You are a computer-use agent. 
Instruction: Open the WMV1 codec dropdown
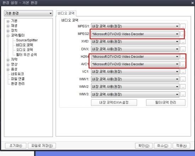click(x=135, y=79)
